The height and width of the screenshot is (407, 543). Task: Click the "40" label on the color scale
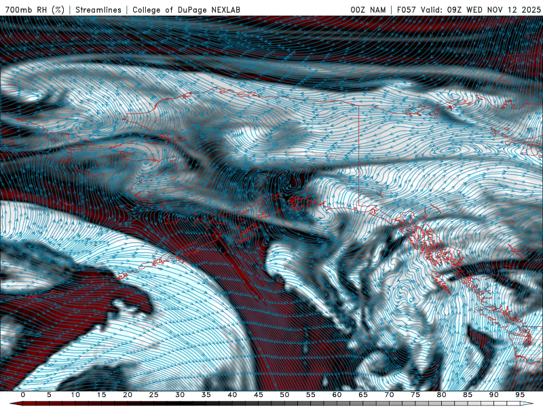[x=232, y=395]
